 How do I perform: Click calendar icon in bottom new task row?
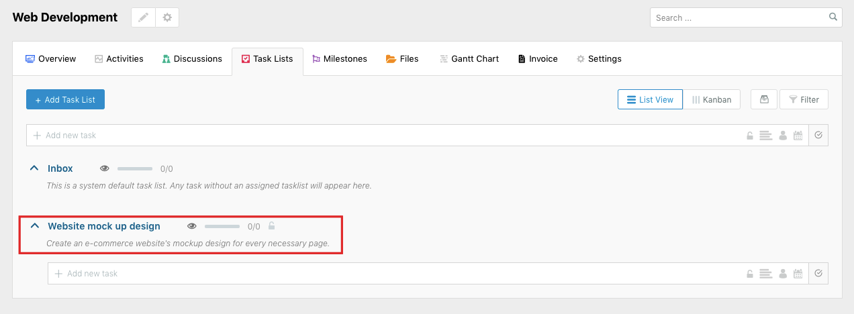tap(798, 274)
